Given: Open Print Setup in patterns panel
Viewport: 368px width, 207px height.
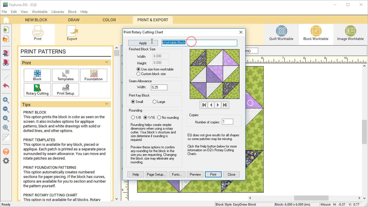Looking at the screenshot, I should [66, 90].
